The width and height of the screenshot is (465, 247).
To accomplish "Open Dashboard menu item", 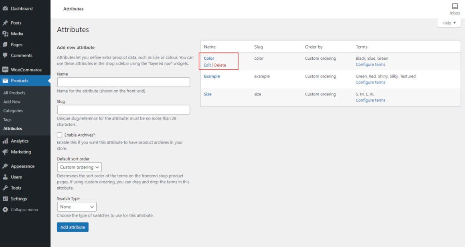I will coord(22,8).
